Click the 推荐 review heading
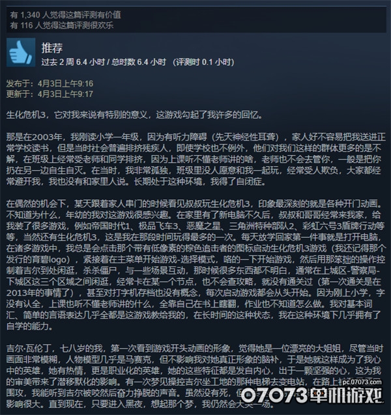391x415 pixels. 52,48
